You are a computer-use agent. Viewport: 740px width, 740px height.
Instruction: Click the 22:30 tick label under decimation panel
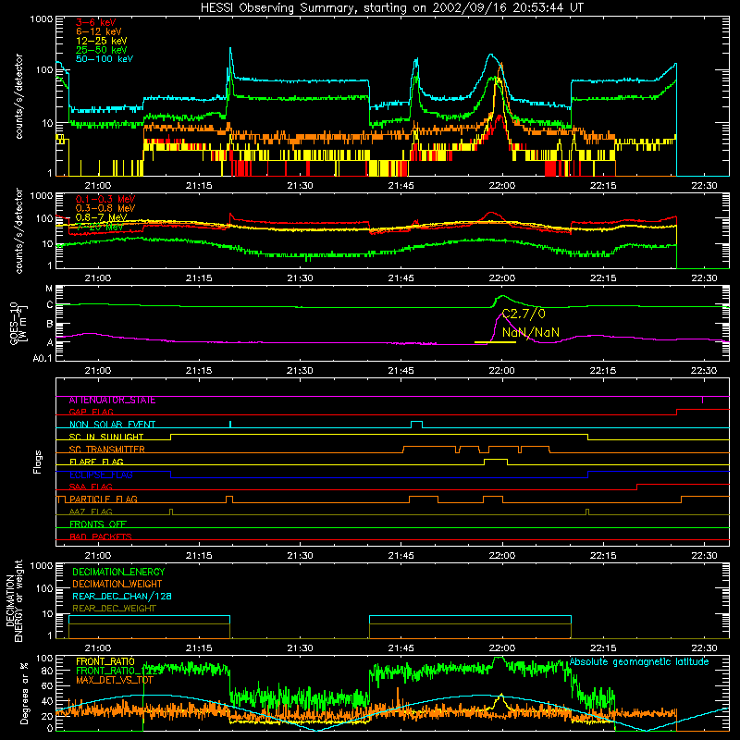tap(704, 648)
